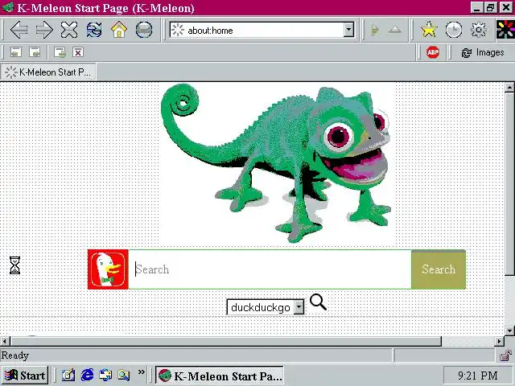Click the third quick launch icon
The width and height of the screenshot is (515, 386).
click(x=105, y=376)
